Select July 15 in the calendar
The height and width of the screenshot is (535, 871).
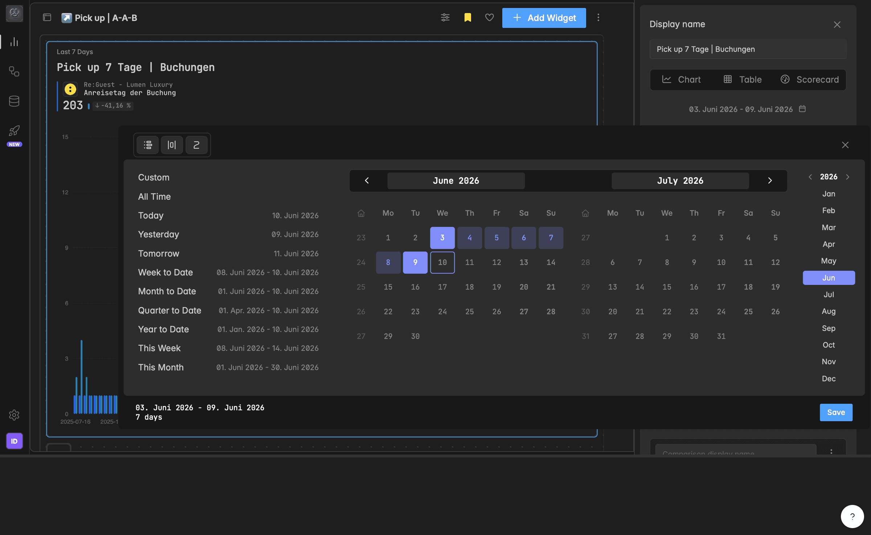(x=667, y=287)
